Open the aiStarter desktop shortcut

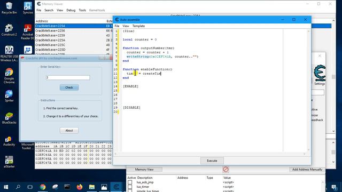(9, 162)
